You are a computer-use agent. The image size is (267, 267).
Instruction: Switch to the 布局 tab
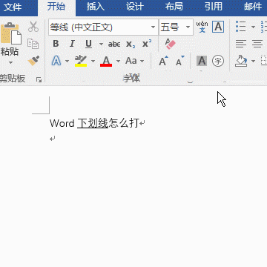click(174, 7)
